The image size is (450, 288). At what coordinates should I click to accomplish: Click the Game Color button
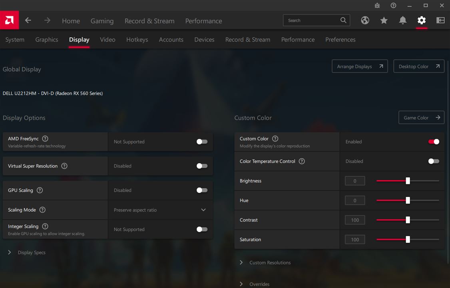pos(421,118)
